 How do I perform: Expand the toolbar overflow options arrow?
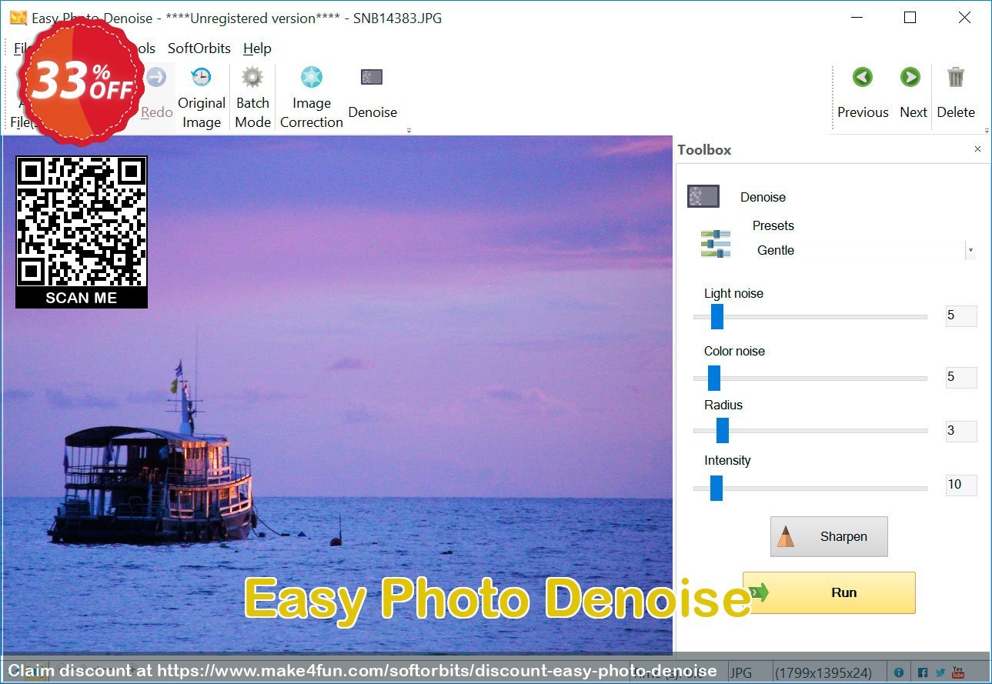(409, 131)
